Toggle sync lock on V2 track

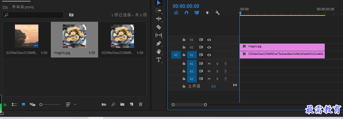pyautogui.click(x=201, y=48)
